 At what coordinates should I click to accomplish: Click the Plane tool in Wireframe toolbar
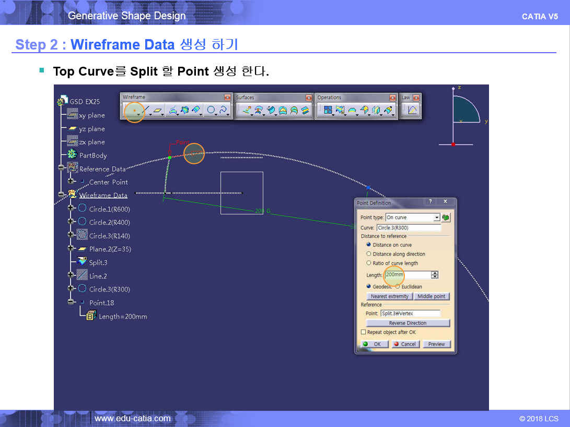[158, 110]
